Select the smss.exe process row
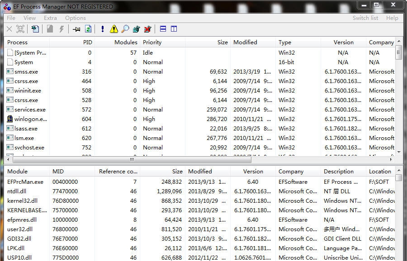Screen dimensions: 407x261 coord(27,71)
